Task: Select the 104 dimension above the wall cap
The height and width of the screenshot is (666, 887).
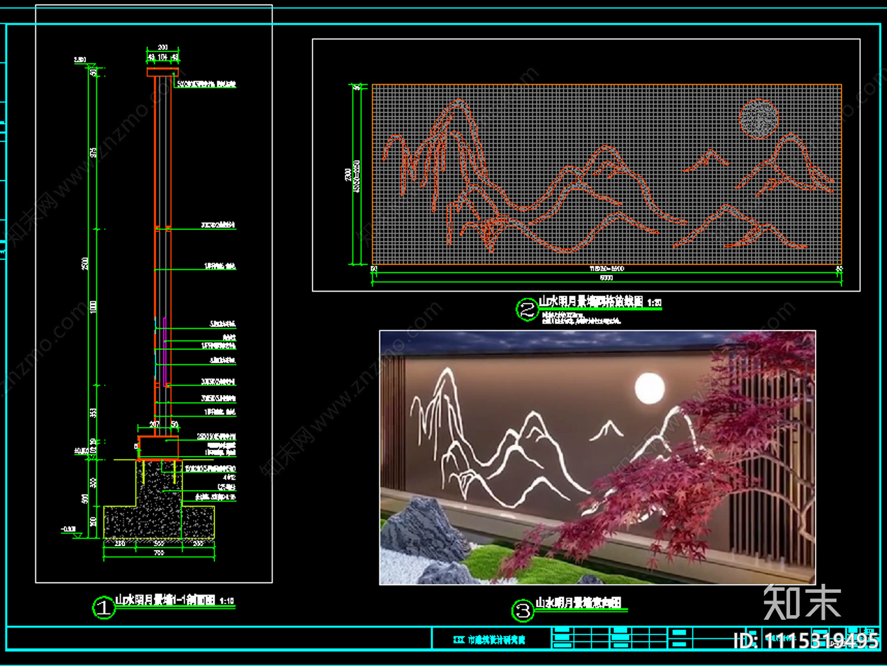Action: 163,58
